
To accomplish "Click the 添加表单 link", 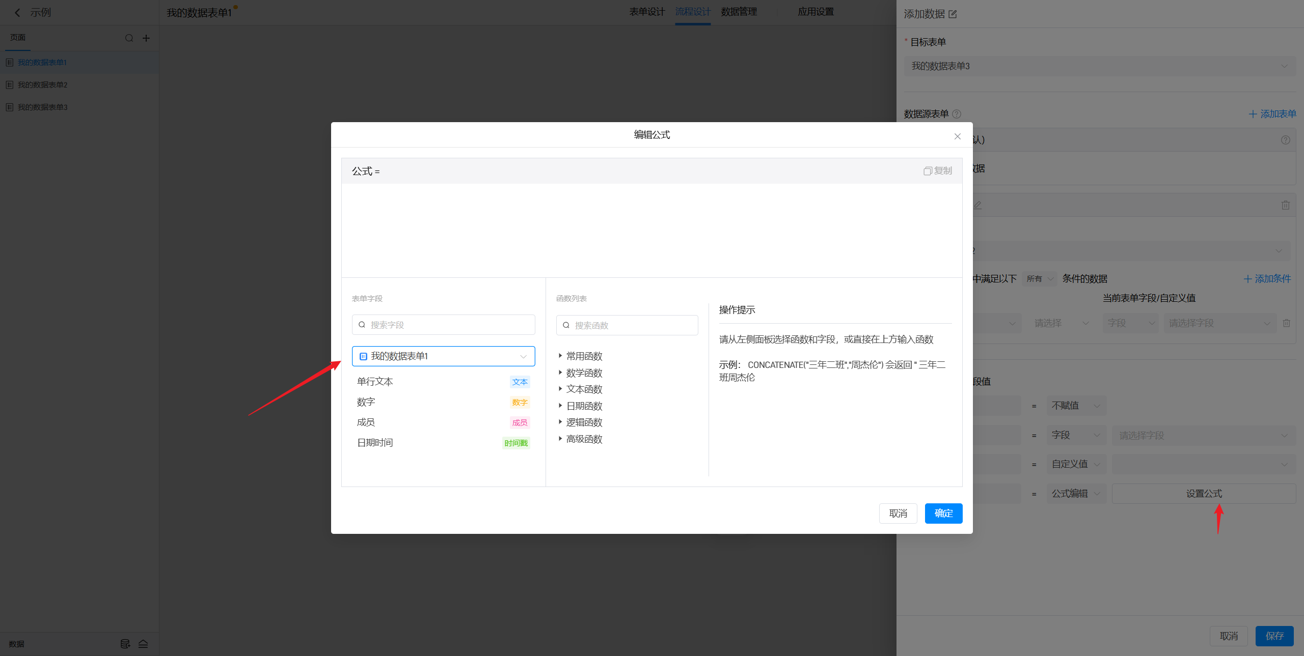I will tap(1272, 114).
